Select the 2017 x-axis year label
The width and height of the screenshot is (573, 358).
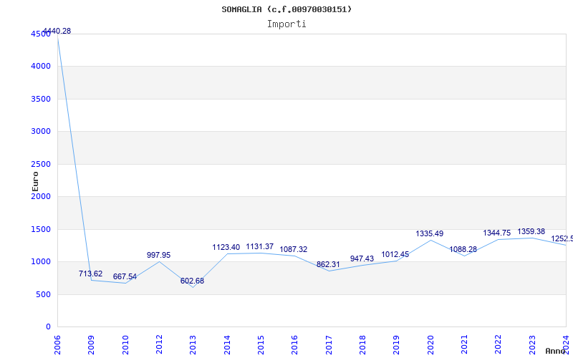click(328, 345)
